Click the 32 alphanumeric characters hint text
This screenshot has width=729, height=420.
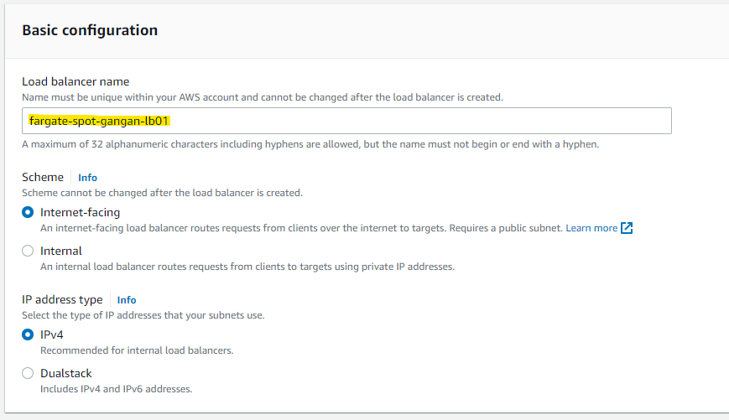[310, 144]
